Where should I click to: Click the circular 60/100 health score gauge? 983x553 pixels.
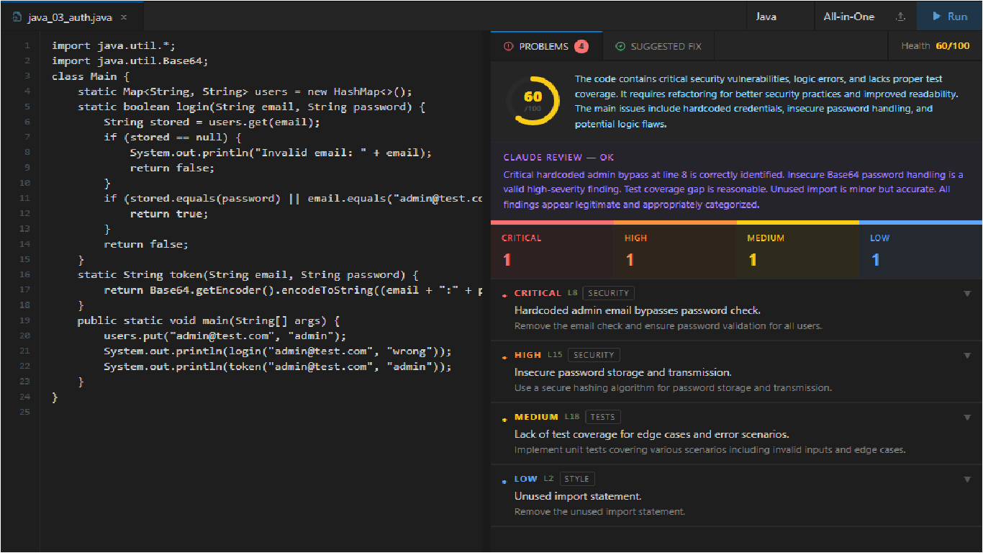click(x=533, y=100)
